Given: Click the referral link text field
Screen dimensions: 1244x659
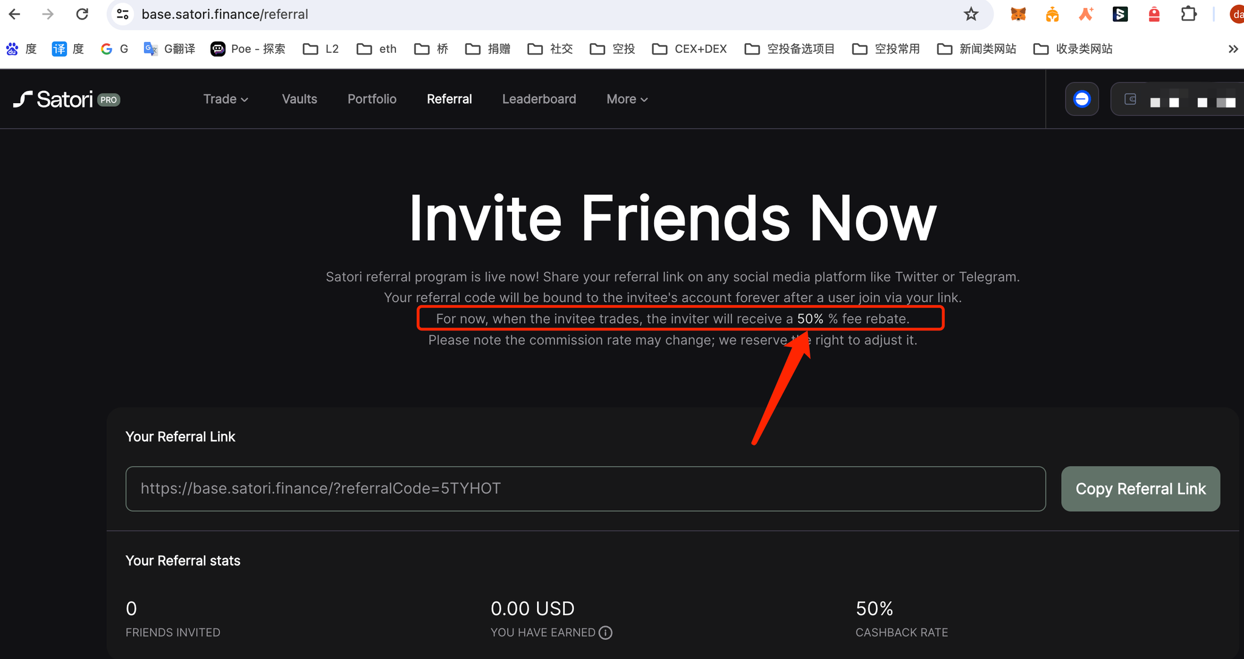Looking at the screenshot, I should tap(585, 488).
